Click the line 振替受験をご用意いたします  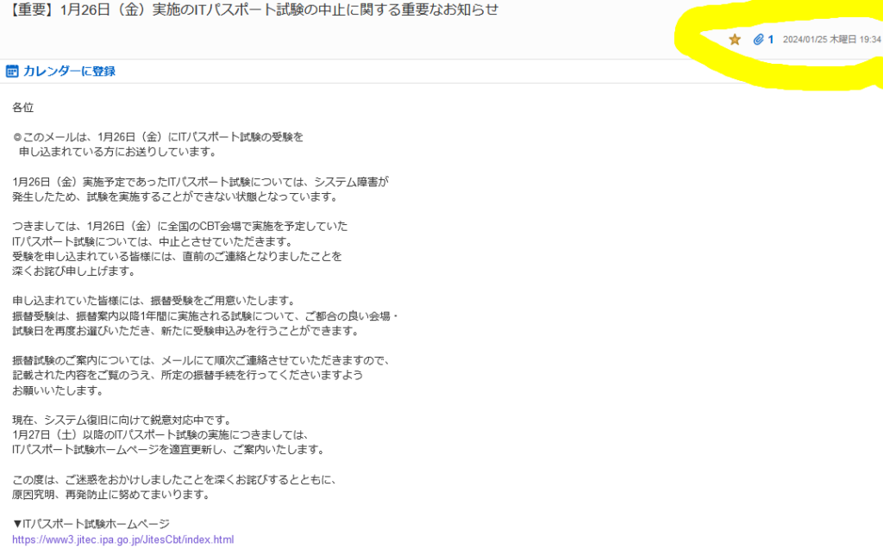click(x=153, y=301)
